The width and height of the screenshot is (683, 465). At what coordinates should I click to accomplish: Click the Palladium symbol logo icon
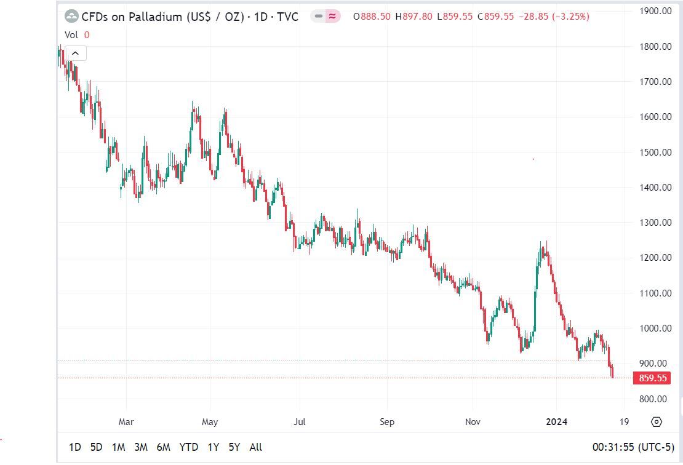[x=71, y=17]
